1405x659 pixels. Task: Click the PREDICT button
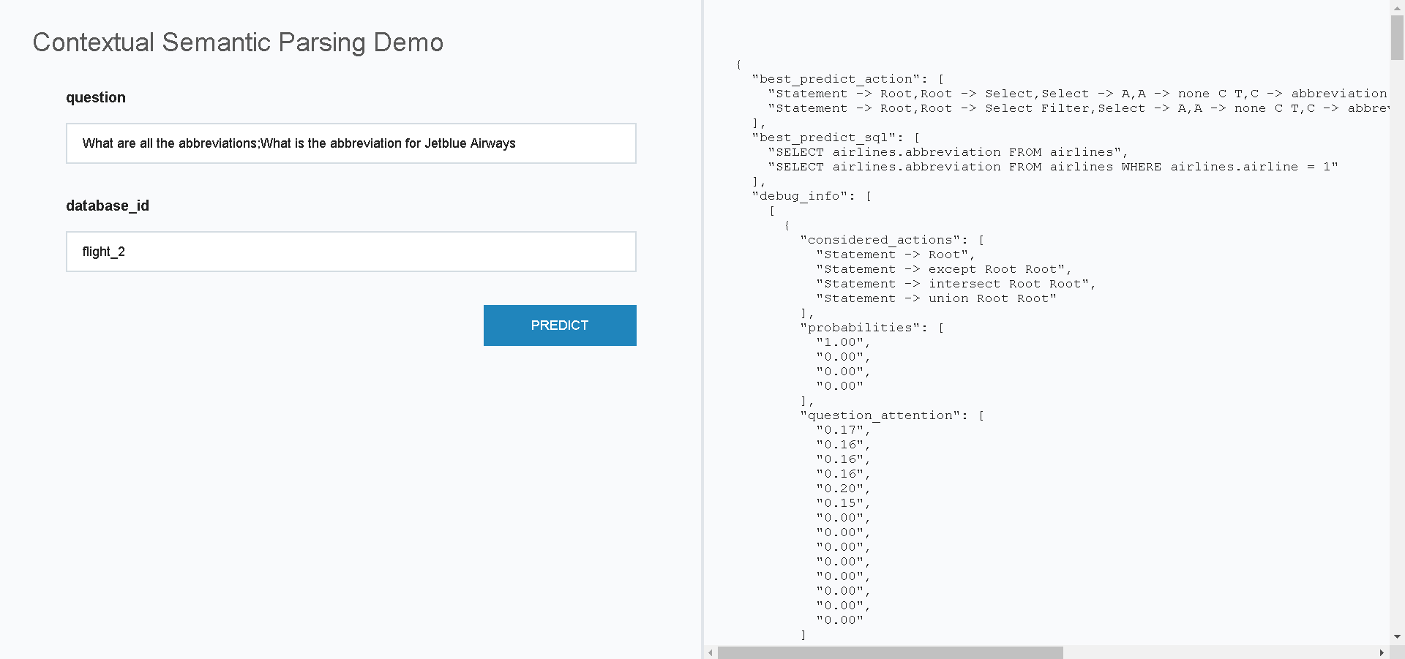[x=560, y=325]
